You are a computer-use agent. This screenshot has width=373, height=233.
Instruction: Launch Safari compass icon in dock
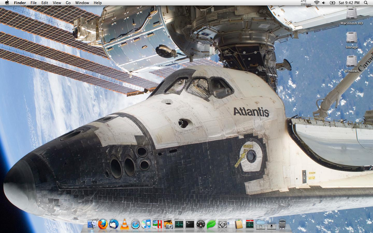(135, 224)
